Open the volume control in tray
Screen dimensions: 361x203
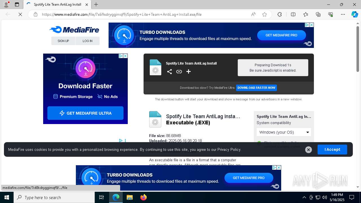325,197
